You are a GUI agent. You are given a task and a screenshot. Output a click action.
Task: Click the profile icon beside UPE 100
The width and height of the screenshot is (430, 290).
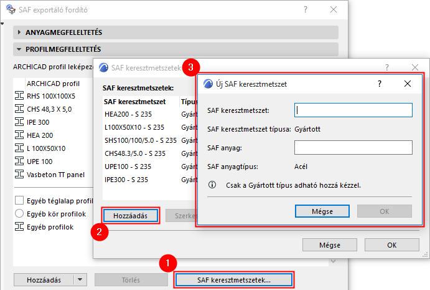pos(19,162)
